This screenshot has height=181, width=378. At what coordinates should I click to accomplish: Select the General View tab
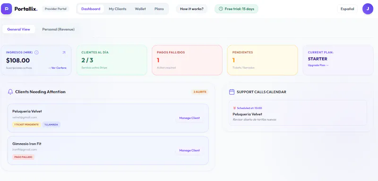coord(18,29)
